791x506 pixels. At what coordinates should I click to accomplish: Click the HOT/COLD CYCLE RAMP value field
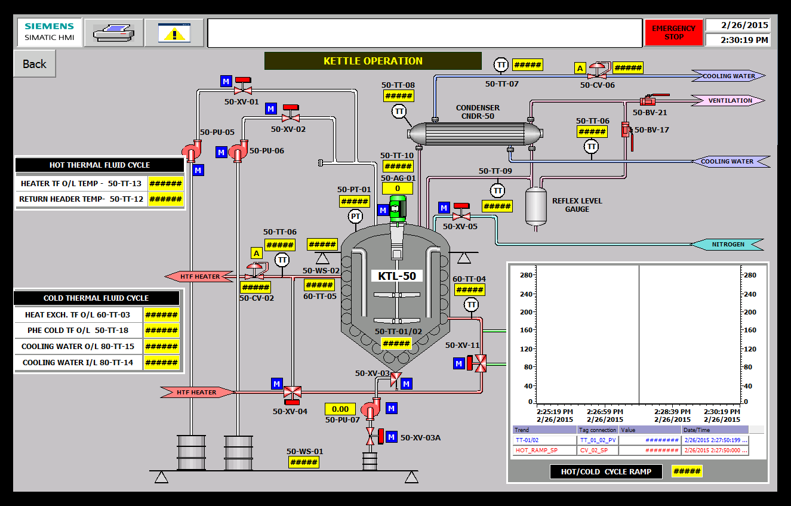tap(687, 471)
